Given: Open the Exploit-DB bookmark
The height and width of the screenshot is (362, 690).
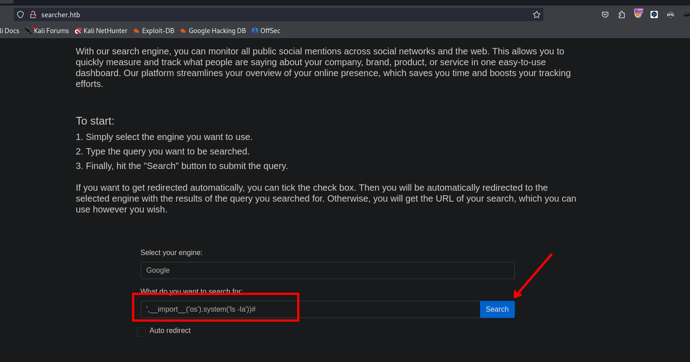Looking at the screenshot, I should point(154,31).
